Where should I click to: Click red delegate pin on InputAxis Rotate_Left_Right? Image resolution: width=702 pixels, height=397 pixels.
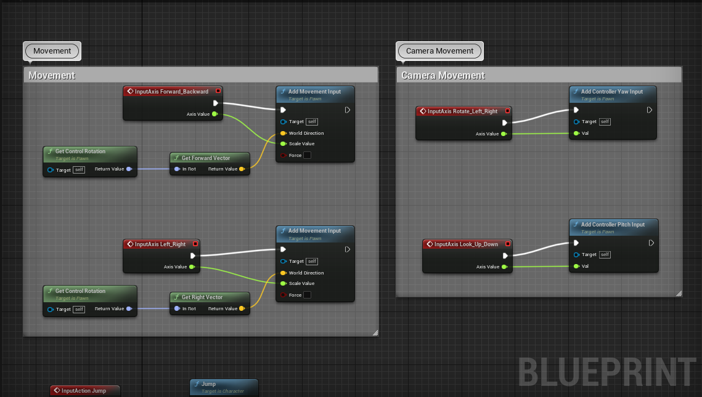point(507,111)
